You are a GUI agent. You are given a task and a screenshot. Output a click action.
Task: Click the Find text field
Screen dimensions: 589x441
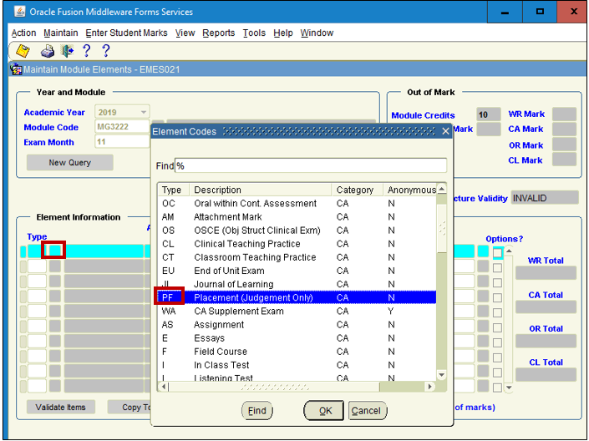(x=310, y=165)
